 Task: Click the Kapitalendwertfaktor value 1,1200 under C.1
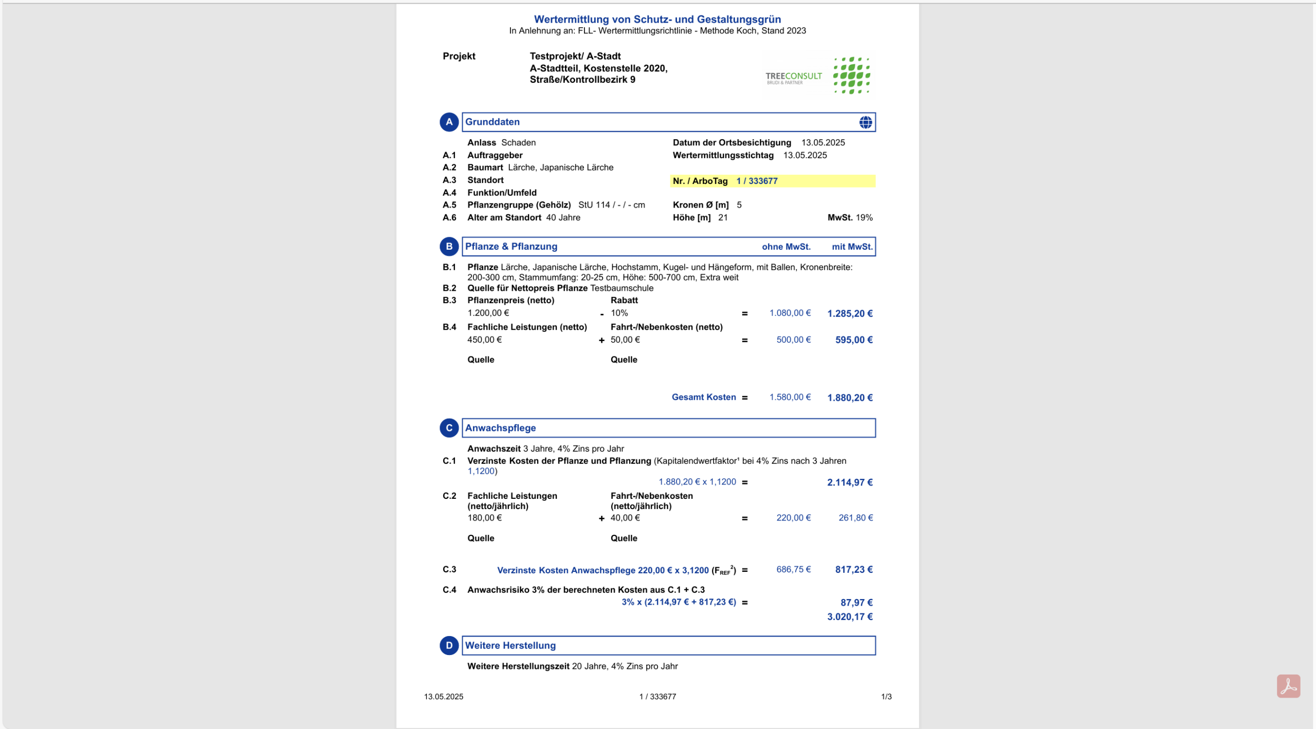point(481,471)
